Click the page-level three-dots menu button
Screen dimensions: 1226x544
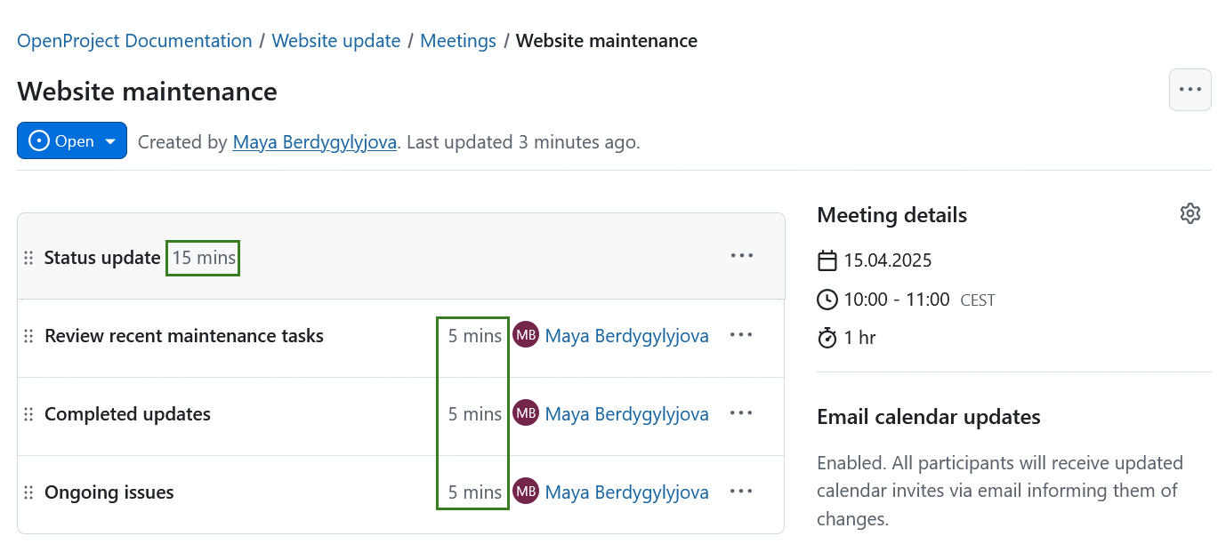tap(1190, 90)
